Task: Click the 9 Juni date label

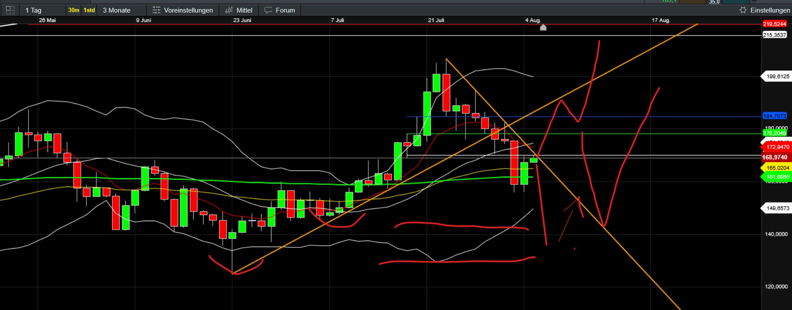Action: [144, 20]
